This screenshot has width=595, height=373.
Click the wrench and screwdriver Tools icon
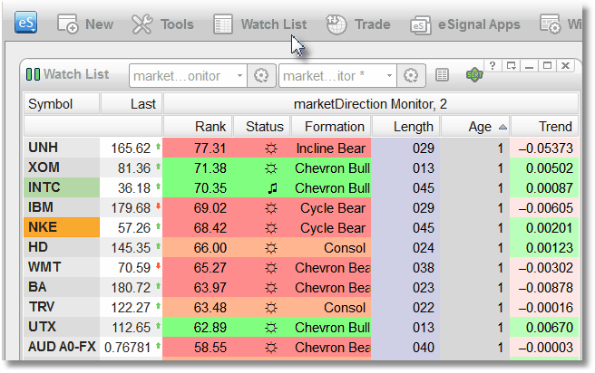coord(141,24)
